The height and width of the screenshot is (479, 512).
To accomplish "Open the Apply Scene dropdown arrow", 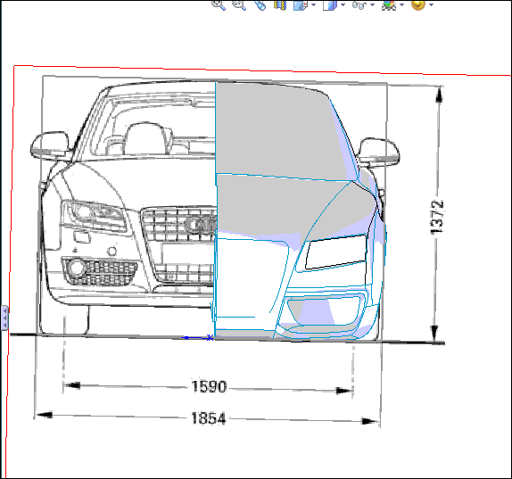I will (432, 4).
